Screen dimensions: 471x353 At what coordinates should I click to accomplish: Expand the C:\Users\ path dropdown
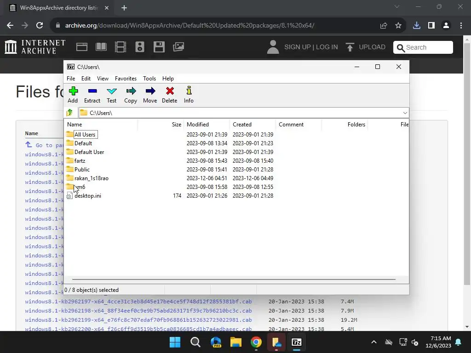click(x=405, y=113)
